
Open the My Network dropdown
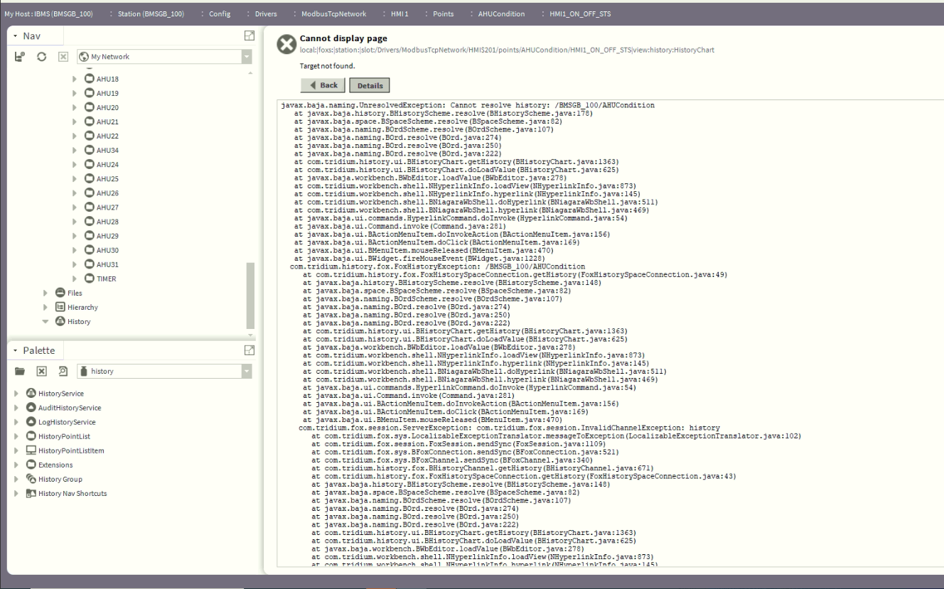[x=247, y=57]
